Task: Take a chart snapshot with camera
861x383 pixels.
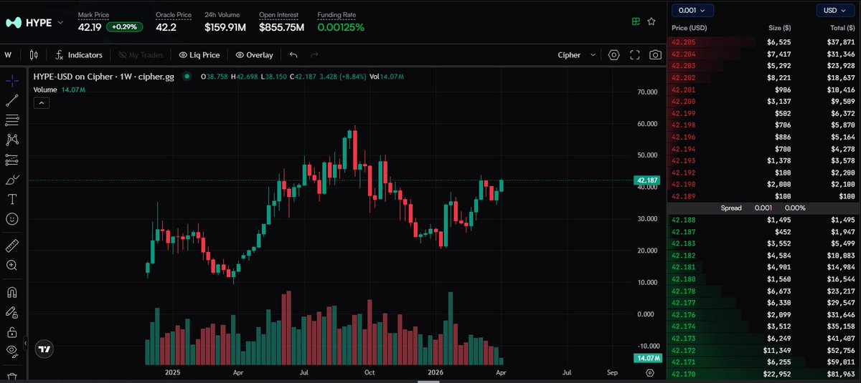Action: [655, 54]
